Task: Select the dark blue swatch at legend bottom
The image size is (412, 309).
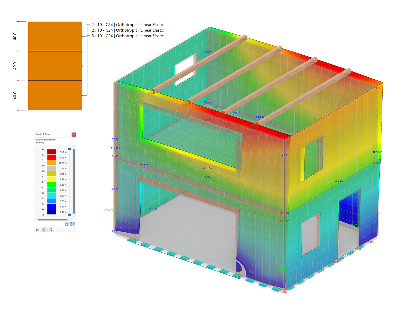Action: coord(51,212)
